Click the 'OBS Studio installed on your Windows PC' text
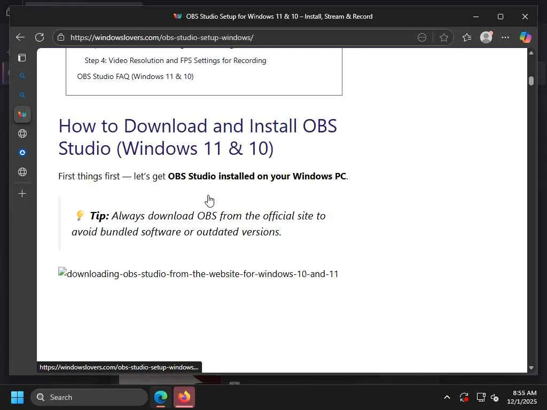Image resolution: width=547 pixels, height=410 pixels. pyautogui.click(x=257, y=176)
